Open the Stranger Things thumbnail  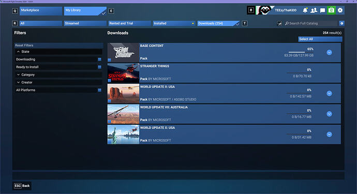click(123, 73)
